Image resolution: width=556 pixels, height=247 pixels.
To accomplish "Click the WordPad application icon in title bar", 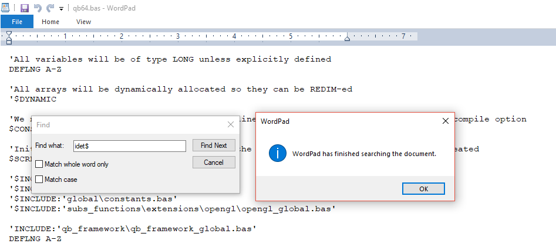I will click(6, 8).
